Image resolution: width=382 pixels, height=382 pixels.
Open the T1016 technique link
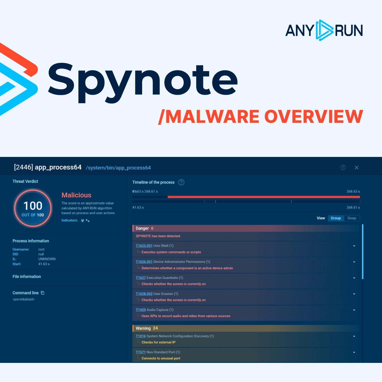[x=141, y=336]
